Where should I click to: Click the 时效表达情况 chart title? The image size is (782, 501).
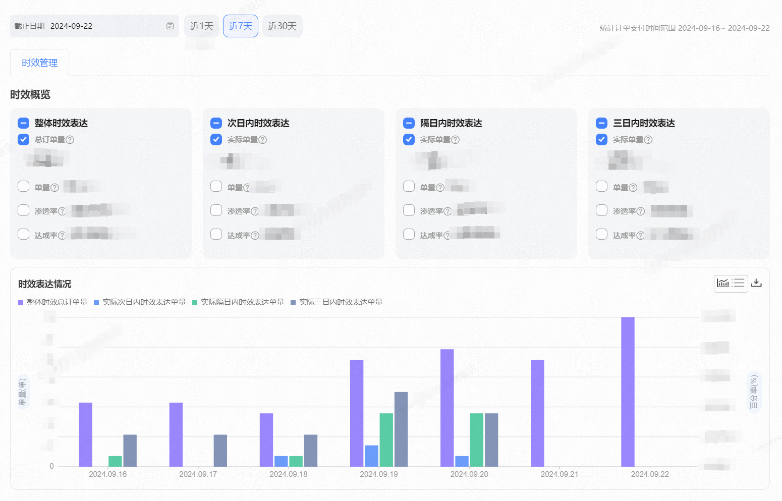(x=45, y=284)
